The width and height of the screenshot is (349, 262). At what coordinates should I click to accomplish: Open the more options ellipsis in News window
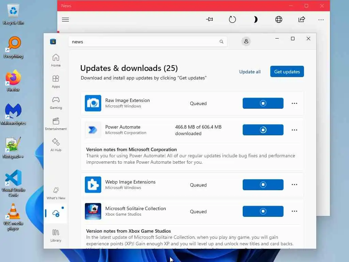point(321,19)
